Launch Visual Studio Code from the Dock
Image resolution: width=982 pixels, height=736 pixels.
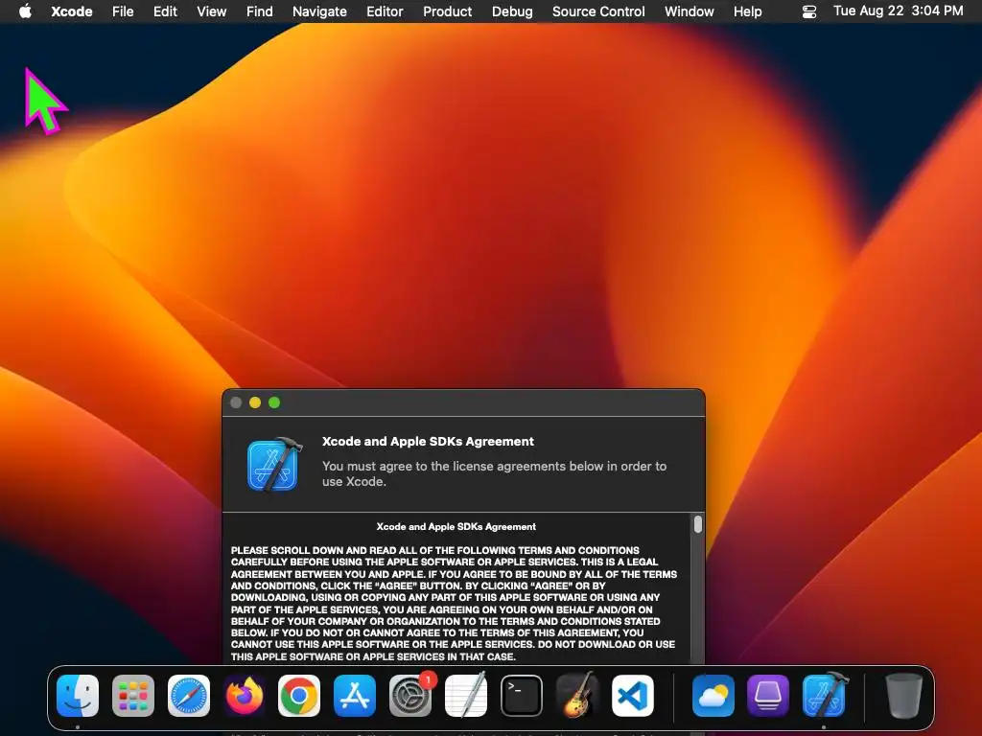(x=633, y=696)
